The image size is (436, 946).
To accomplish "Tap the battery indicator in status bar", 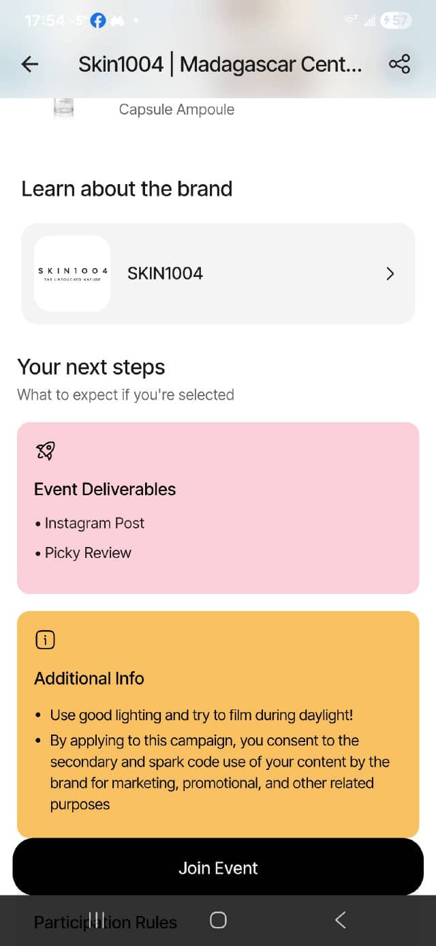I will pos(396,20).
